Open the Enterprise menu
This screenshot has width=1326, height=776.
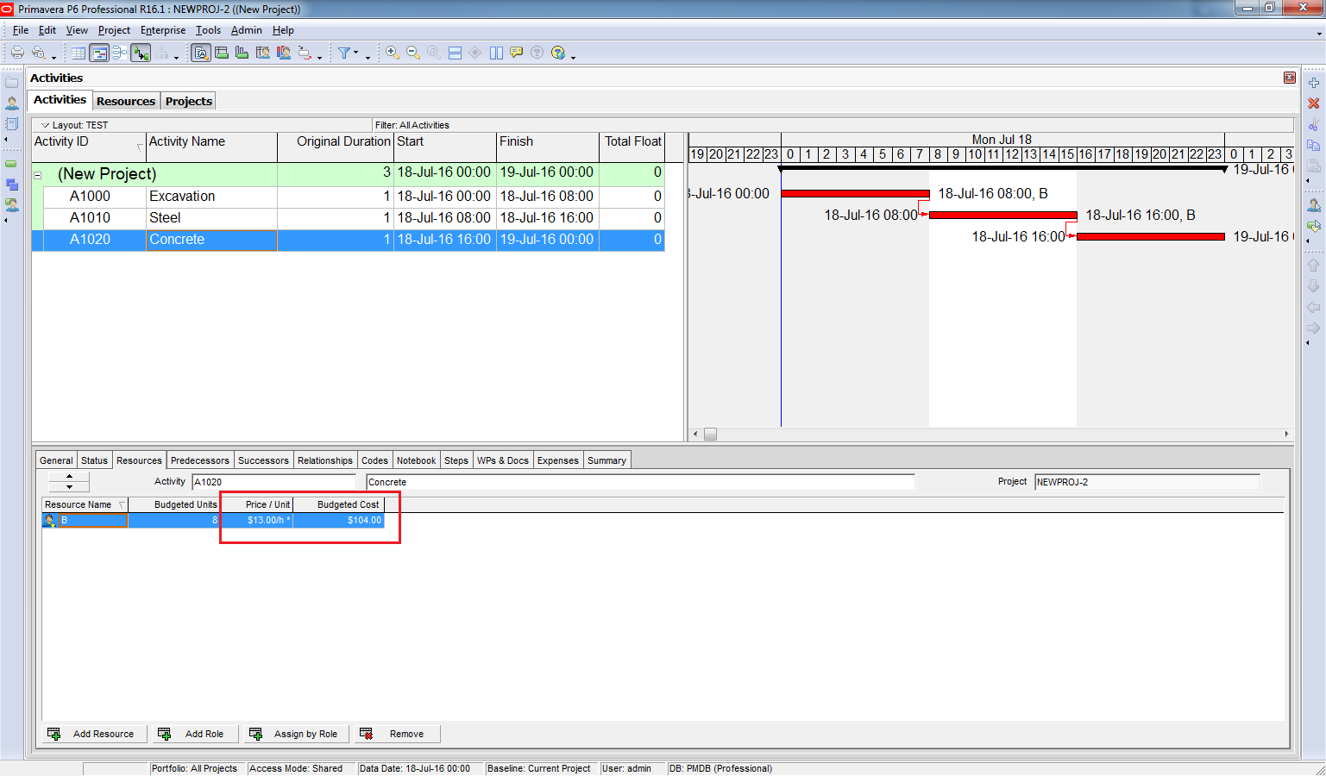[x=162, y=30]
